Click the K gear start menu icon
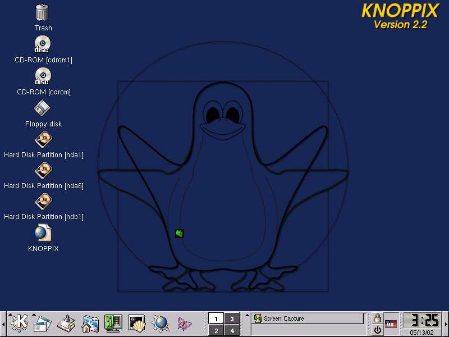The height and width of the screenshot is (337, 449). tap(19, 324)
